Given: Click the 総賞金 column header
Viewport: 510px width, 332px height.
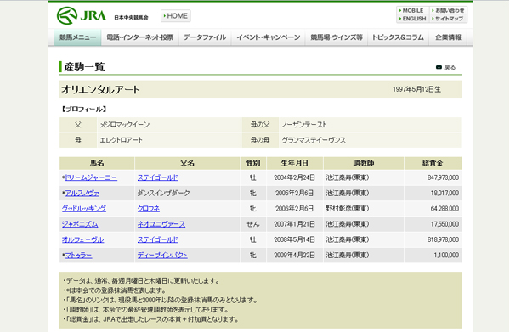Looking at the screenshot, I should pos(433,163).
